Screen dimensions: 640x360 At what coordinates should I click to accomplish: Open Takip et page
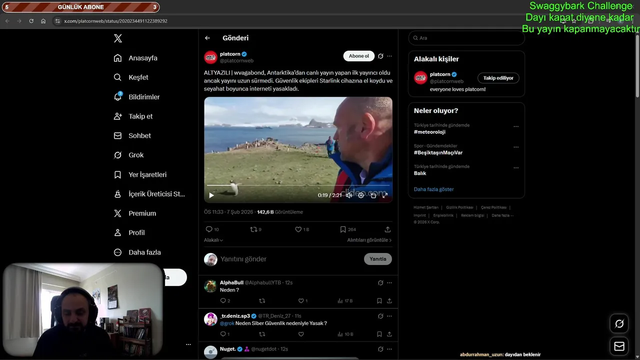(133, 116)
